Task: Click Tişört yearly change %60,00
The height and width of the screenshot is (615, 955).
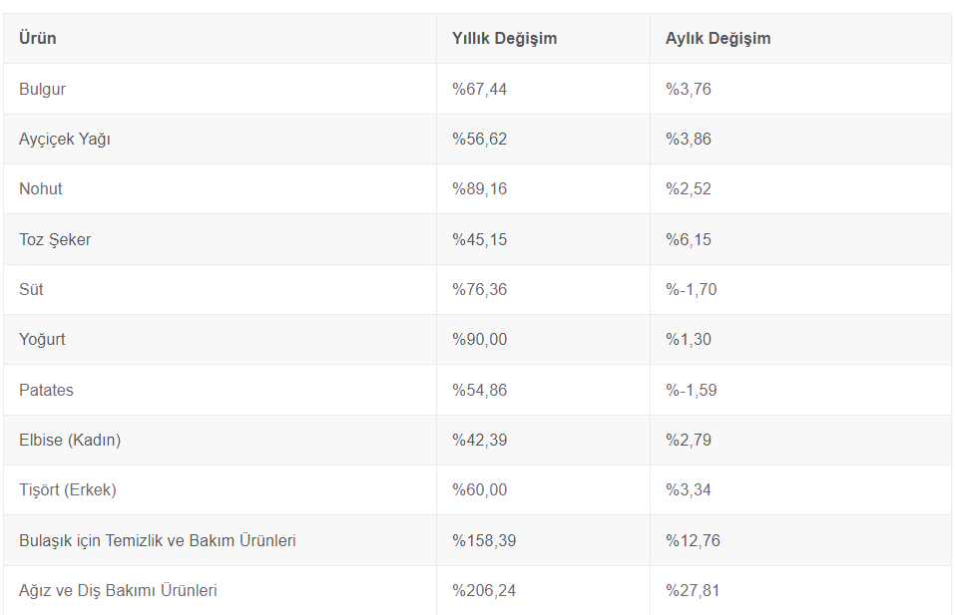Action: (479, 489)
